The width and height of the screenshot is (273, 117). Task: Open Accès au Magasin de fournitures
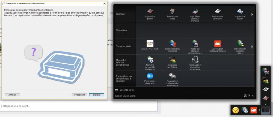[195, 47]
